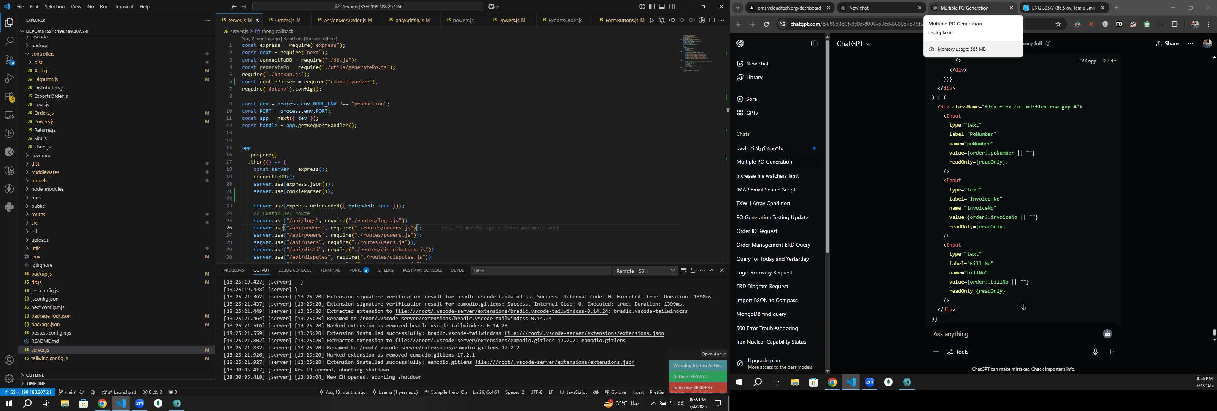Reload the ChatGPT page in Chrome

tap(766, 24)
